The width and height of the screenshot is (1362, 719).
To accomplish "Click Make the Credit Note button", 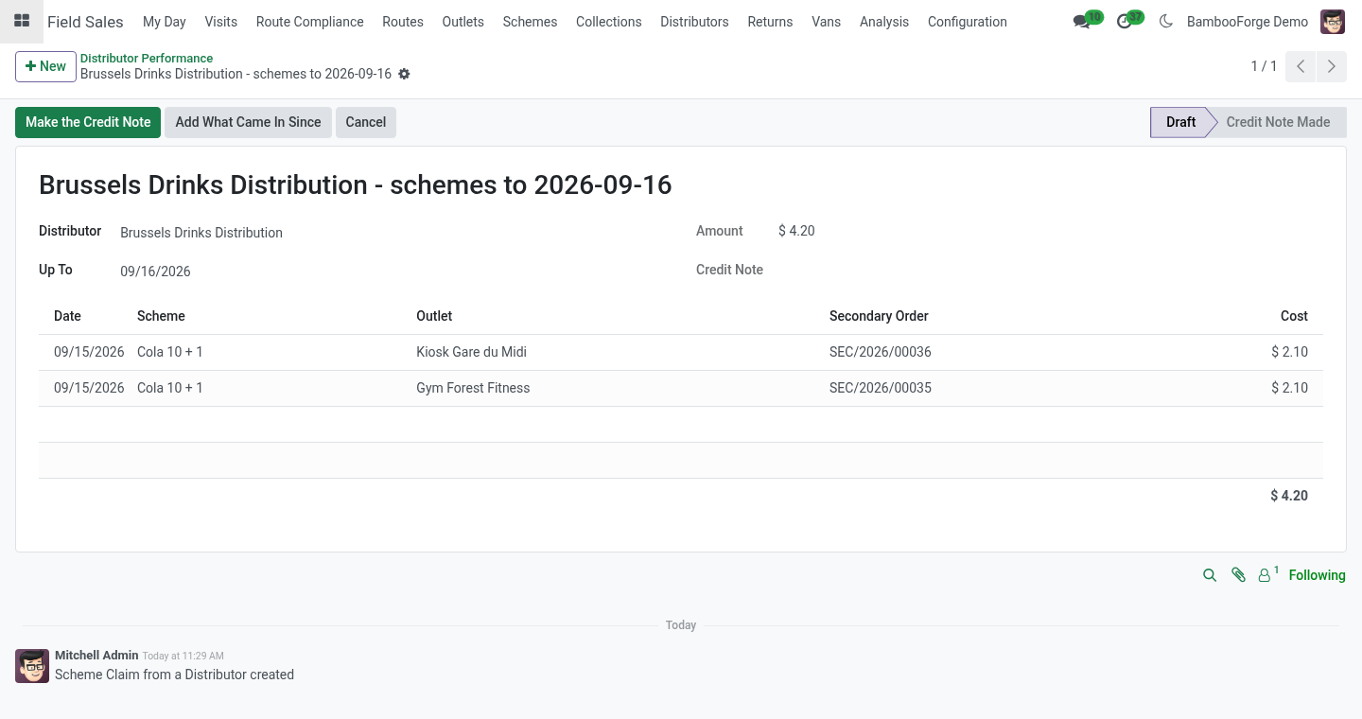I will 88,122.
